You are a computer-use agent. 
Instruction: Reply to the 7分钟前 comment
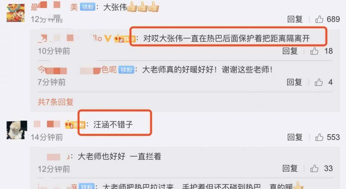[x=294, y=82]
